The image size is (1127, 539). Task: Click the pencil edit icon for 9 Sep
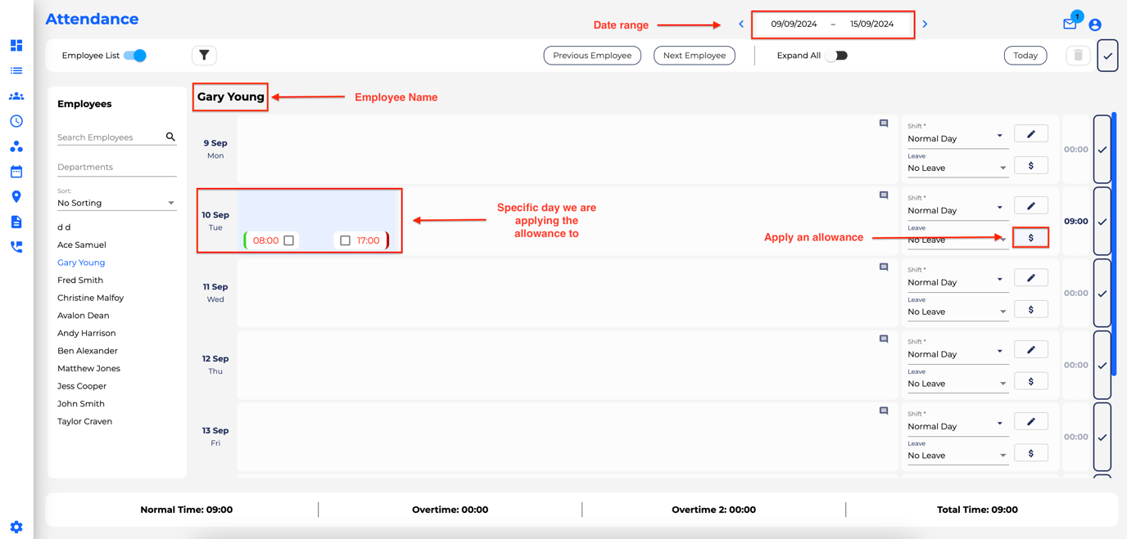coord(1030,134)
